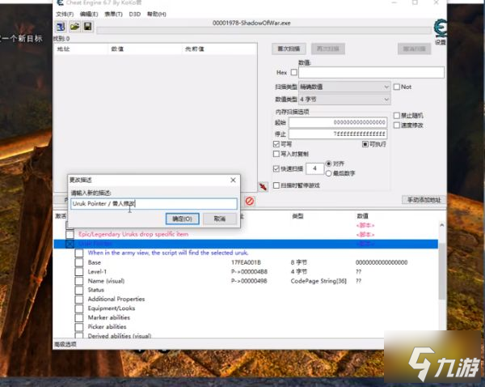
Task: Toggle the Base entry checkbox
Action: tap(79, 262)
